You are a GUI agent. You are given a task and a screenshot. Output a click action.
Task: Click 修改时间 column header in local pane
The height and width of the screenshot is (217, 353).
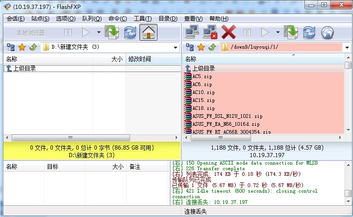click(x=139, y=59)
